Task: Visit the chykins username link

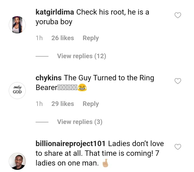Action: [48, 78]
